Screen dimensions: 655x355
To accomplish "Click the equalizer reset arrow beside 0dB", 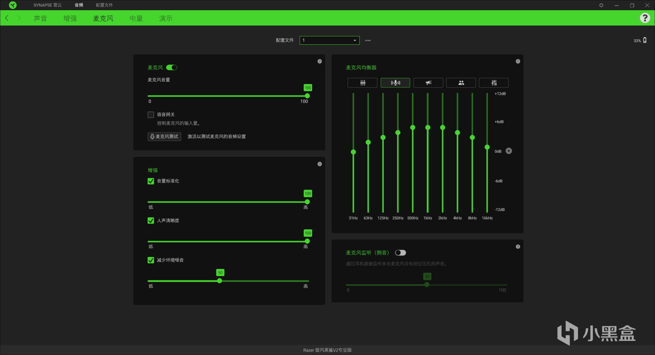I will [x=509, y=151].
